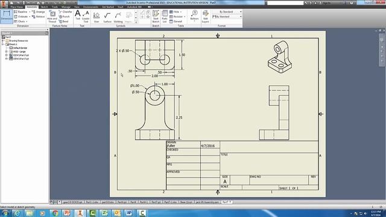Select the Bend note tool
386x217 pixels.
[x=64, y=22]
